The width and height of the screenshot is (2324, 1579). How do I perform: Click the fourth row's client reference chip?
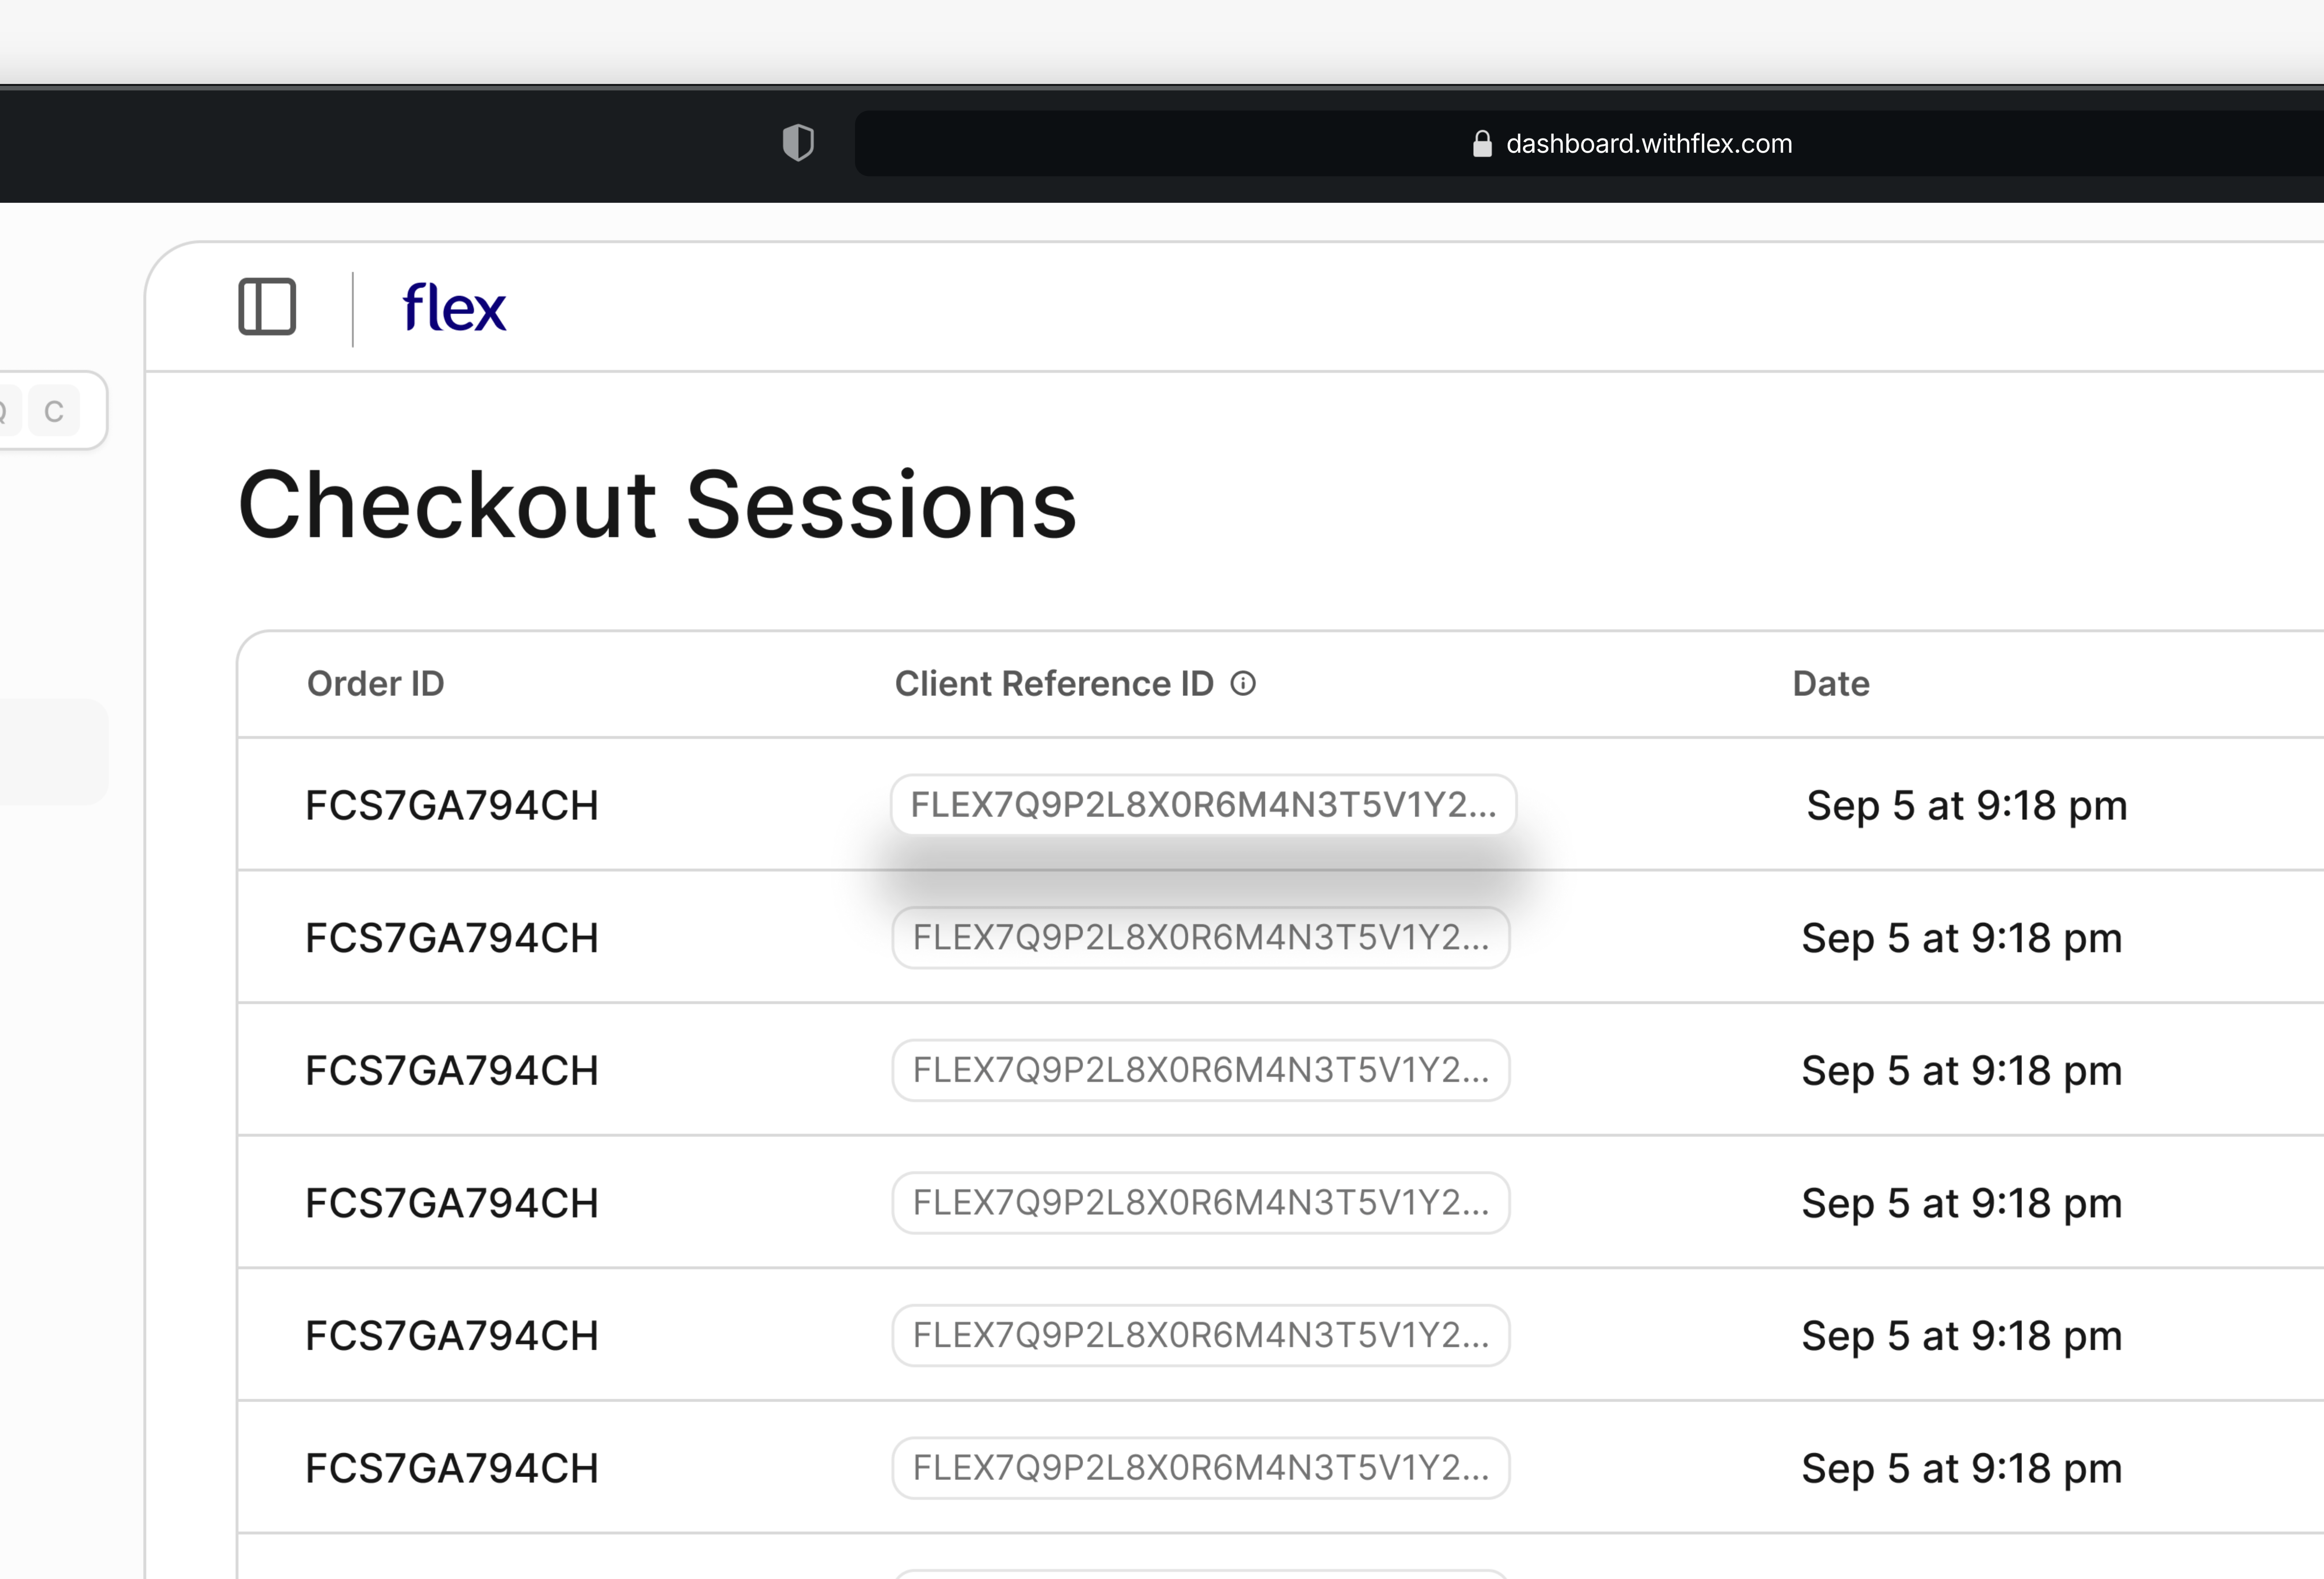(x=1201, y=1202)
